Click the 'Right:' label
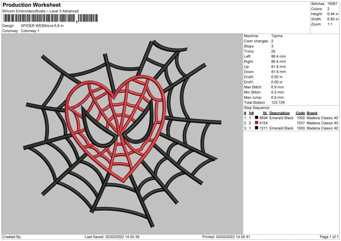 point(248,62)
